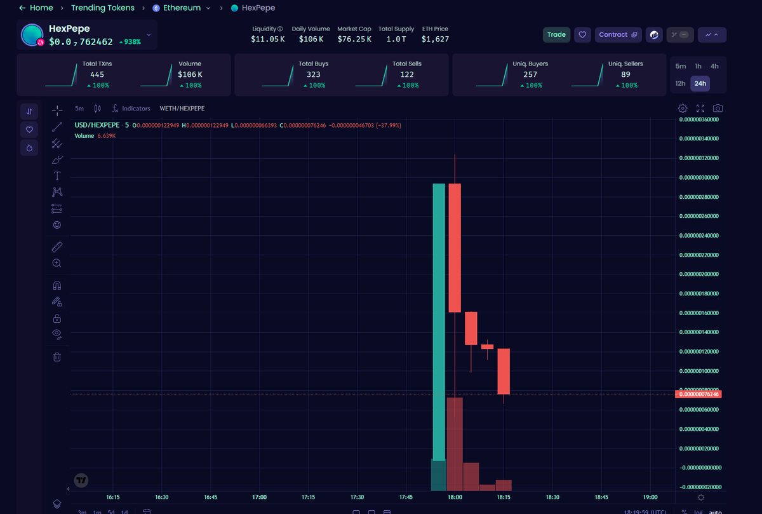The height and width of the screenshot is (514, 762).
Task: Select the pattern drawing tool
Action: (57, 192)
